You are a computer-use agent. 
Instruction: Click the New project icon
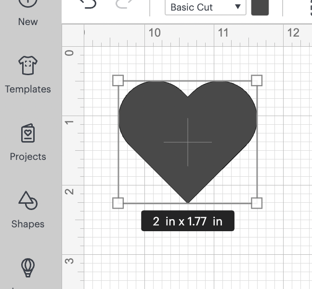click(x=28, y=4)
